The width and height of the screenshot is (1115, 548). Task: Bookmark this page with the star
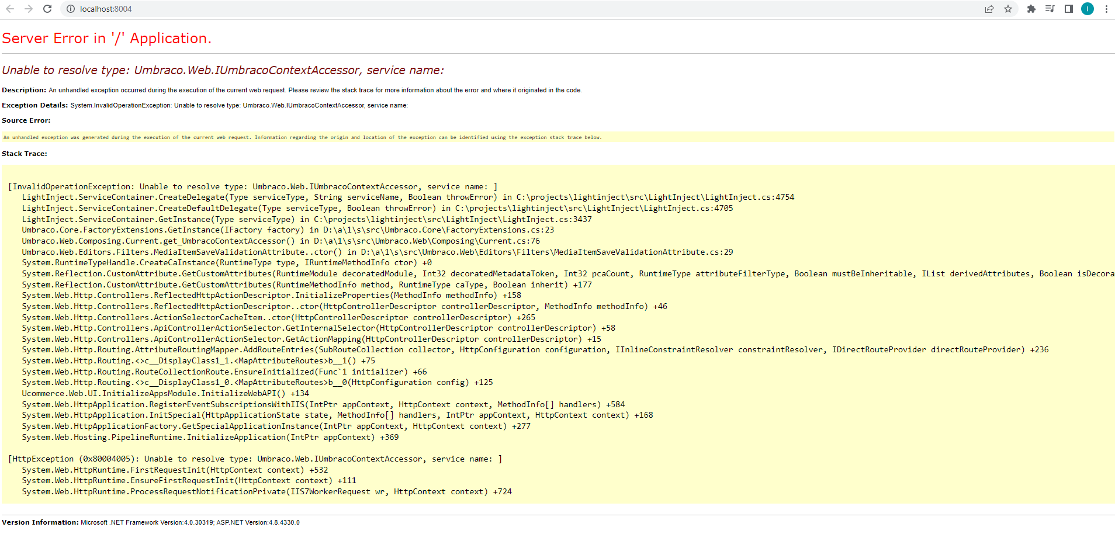point(1008,9)
